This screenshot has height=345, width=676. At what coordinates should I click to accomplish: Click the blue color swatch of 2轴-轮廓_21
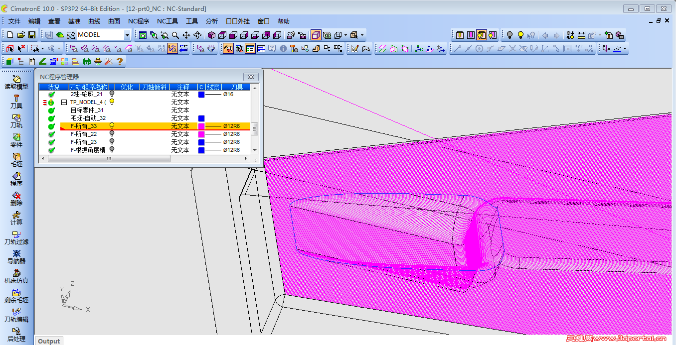tap(201, 94)
